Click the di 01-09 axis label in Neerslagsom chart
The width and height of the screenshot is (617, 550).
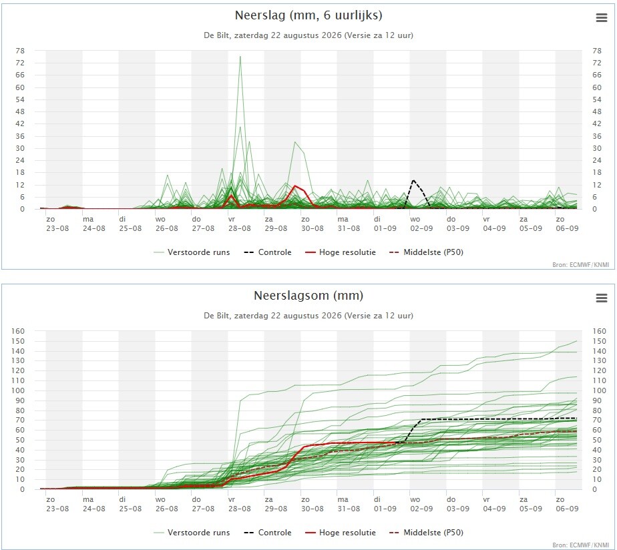(385, 504)
